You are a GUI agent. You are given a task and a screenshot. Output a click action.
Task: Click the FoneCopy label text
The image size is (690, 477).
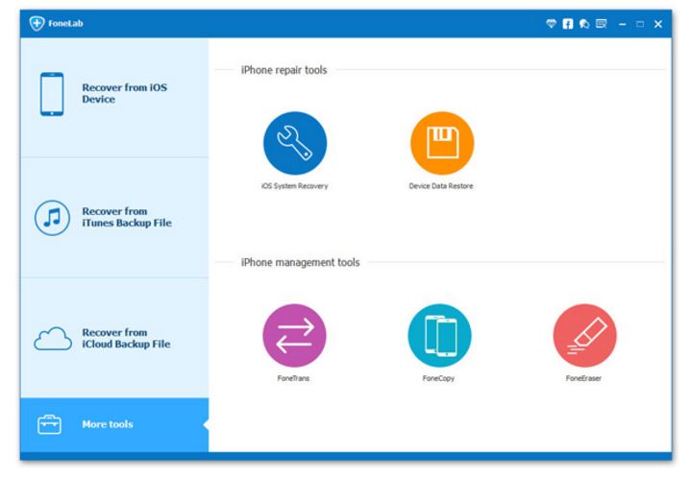click(438, 378)
